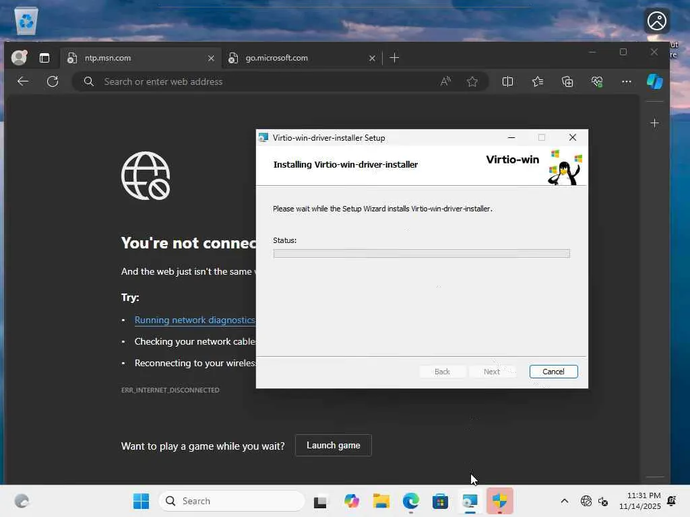690x517 pixels.
Task: Cancel the Virtio-win driver installation
Action: [x=553, y=372]
